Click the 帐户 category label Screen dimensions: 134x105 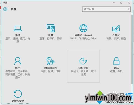tap(18, 68)
